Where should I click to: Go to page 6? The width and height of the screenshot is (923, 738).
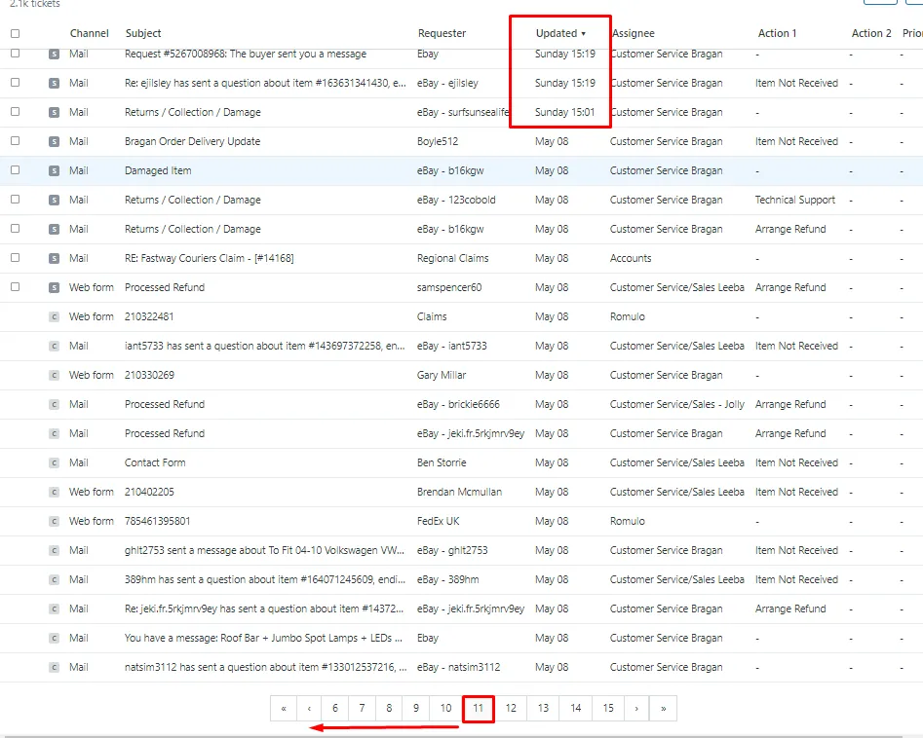[335, 708]
